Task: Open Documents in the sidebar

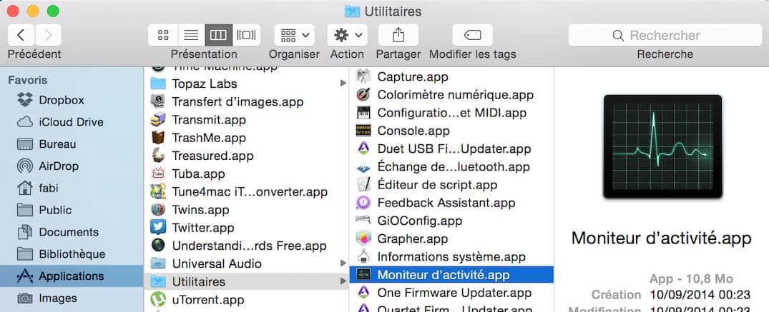Action: click(x=72, y=231)
